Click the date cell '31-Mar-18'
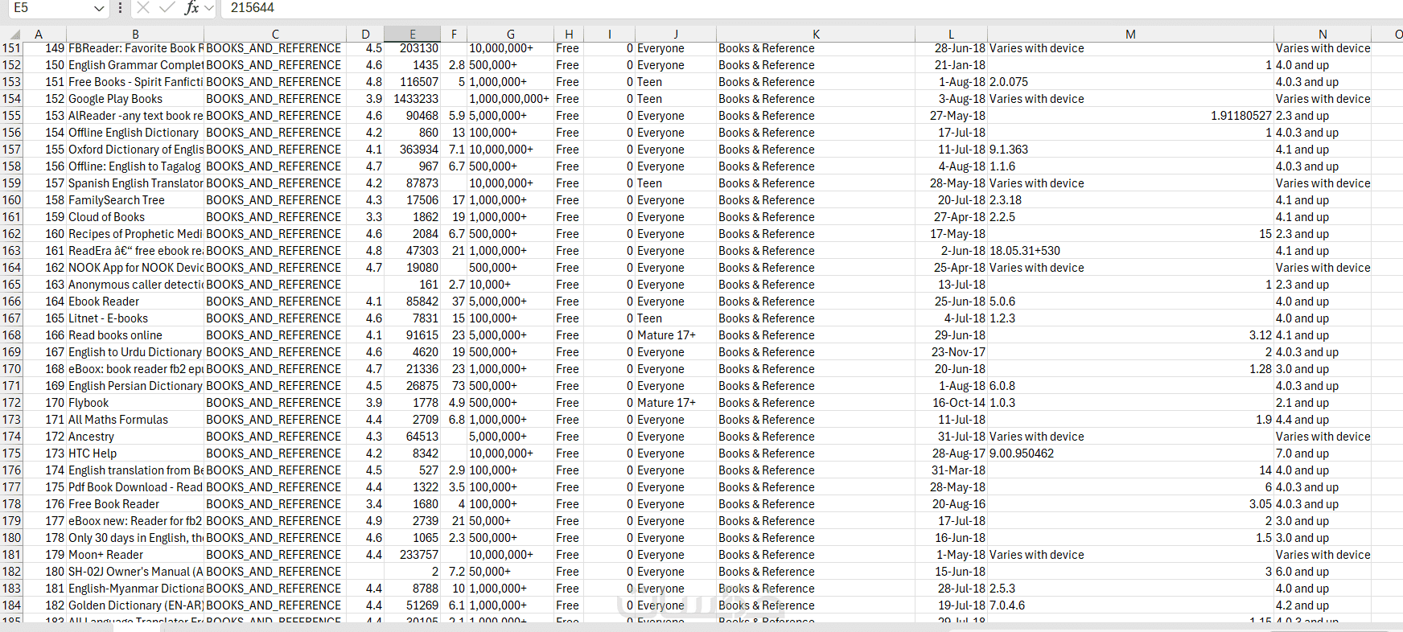The image size is (1403, 632). 951,470
